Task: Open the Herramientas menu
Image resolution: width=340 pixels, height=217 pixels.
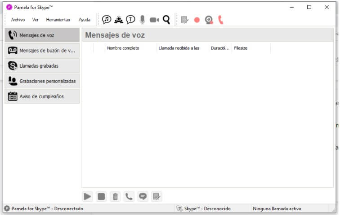Action: click(58, 20)
